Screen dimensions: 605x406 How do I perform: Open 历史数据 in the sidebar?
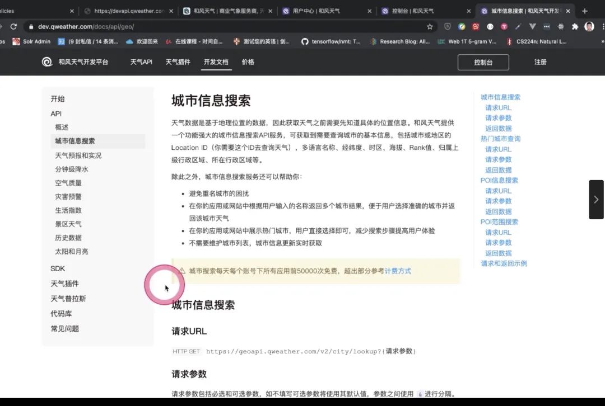[x=68, y=238]
